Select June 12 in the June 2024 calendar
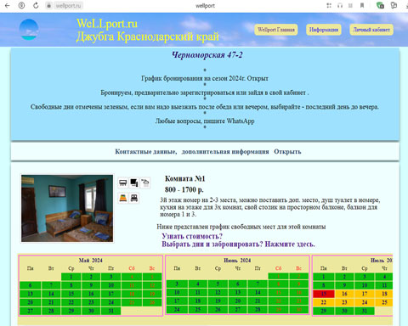408x326 pixels. (x=218, y=292)
